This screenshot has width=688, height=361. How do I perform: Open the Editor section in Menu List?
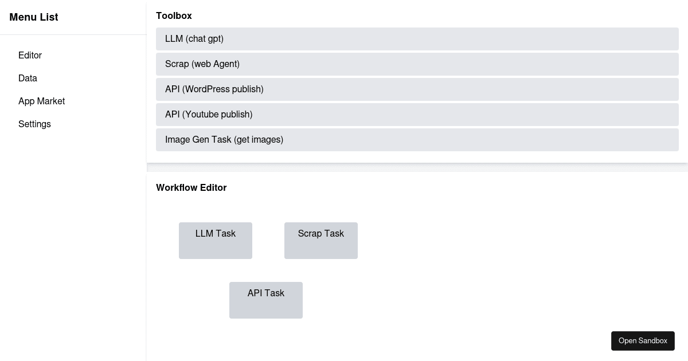30,55
